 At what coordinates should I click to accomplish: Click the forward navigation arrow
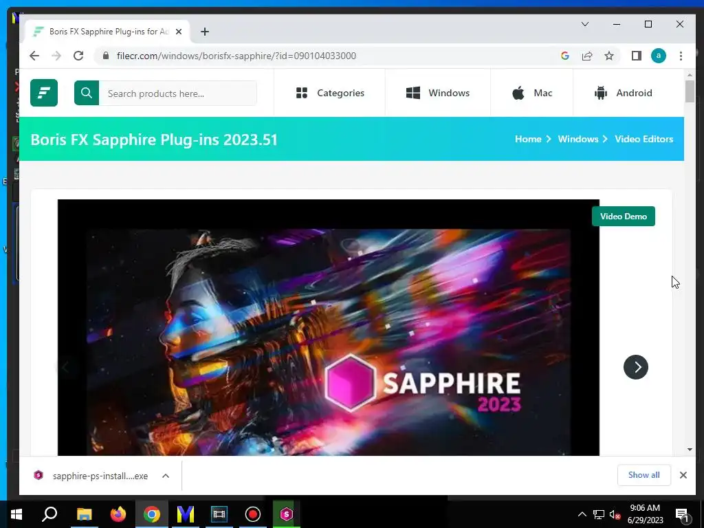pyautogui.click(x=56, y=56)
